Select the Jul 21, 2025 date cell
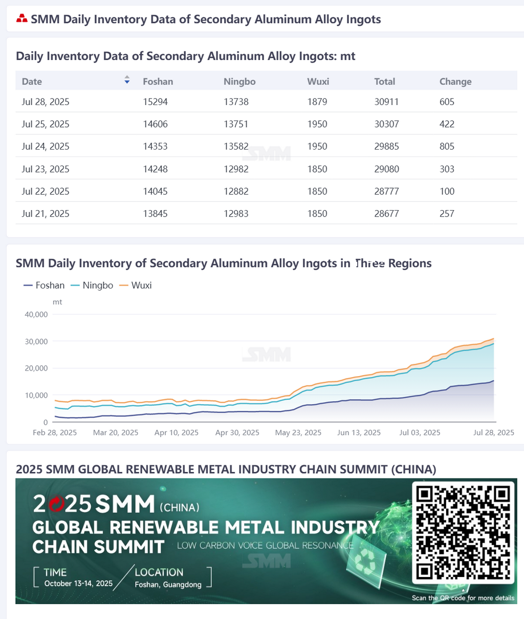The width and height of the screenshot is (524, 619). tap(46, 214)
